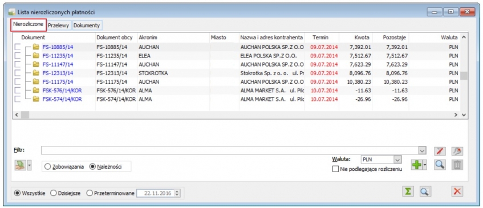Click the settle payments hand icon
Screen dimensions: 483x208
point(21,165)
